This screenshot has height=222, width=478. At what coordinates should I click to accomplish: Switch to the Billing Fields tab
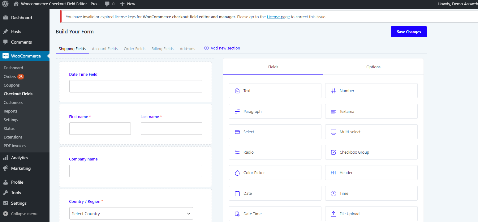coord(162,49)
